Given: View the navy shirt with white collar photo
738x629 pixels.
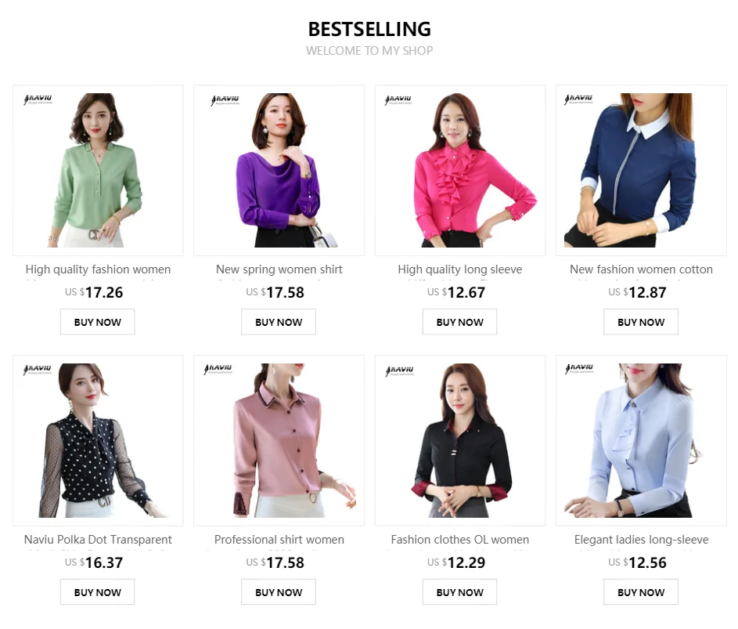Looking at the screenshot, I should coord(641,170).
